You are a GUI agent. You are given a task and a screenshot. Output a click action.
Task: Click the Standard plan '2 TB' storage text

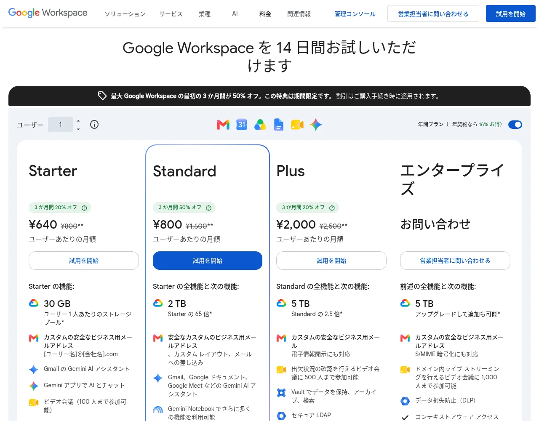[x=177, y=304]
